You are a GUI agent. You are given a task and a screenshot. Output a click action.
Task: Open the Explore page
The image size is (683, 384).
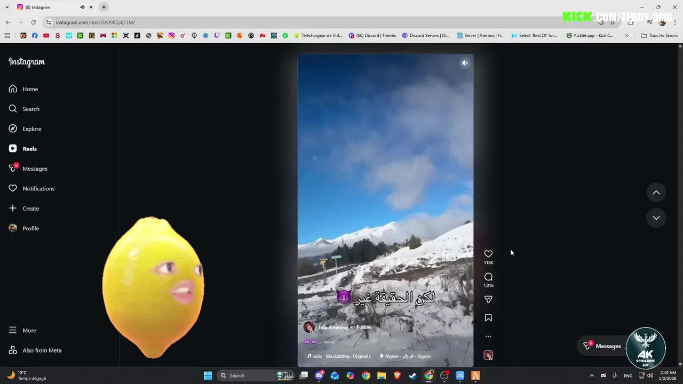tap(25, 129)
